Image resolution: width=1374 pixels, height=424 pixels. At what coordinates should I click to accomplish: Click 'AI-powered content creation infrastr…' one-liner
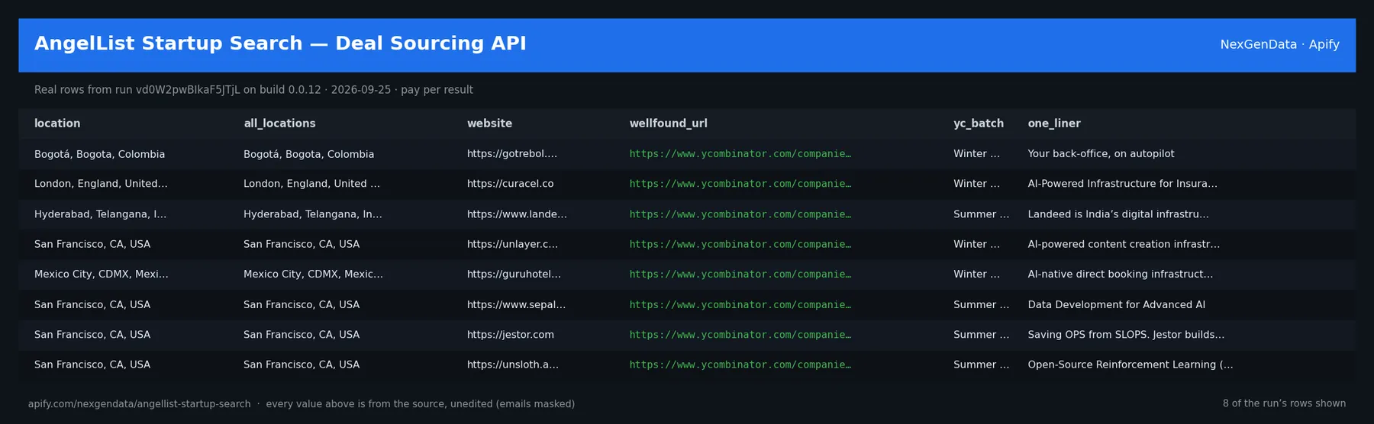tap(1124, 244)
